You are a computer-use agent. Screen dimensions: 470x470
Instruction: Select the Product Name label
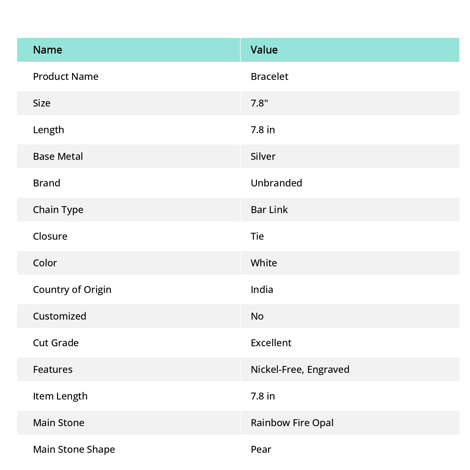[x=66, y=76]
